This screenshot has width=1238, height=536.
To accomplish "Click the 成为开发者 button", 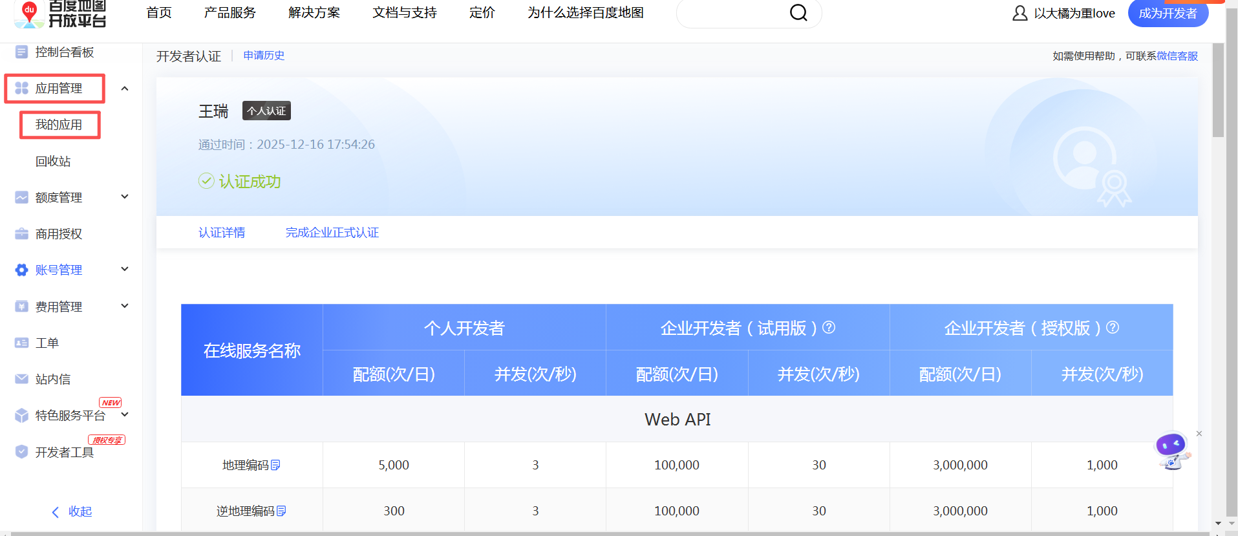I will (x=1168, y=14).
